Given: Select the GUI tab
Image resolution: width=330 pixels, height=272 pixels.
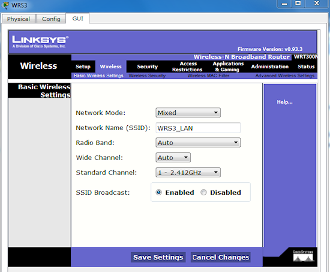Looking at the screenshot, I should 77,19.
